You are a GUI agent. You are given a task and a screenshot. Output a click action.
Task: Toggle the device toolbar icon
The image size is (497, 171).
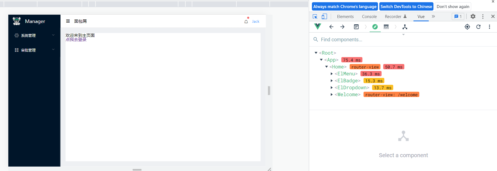[324, 17]
